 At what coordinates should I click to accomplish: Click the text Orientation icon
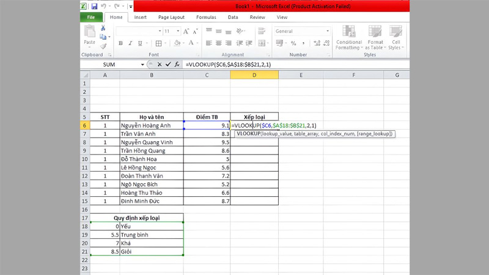coord(240,31)
